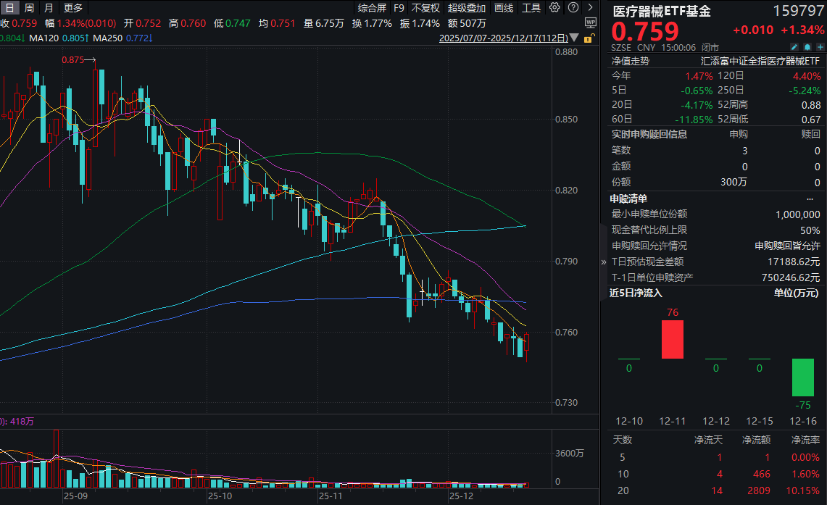Collapse the side panel with the double-arrow handle
The height and width of the screenshot is (505, 827).
[x=603, y=262]
